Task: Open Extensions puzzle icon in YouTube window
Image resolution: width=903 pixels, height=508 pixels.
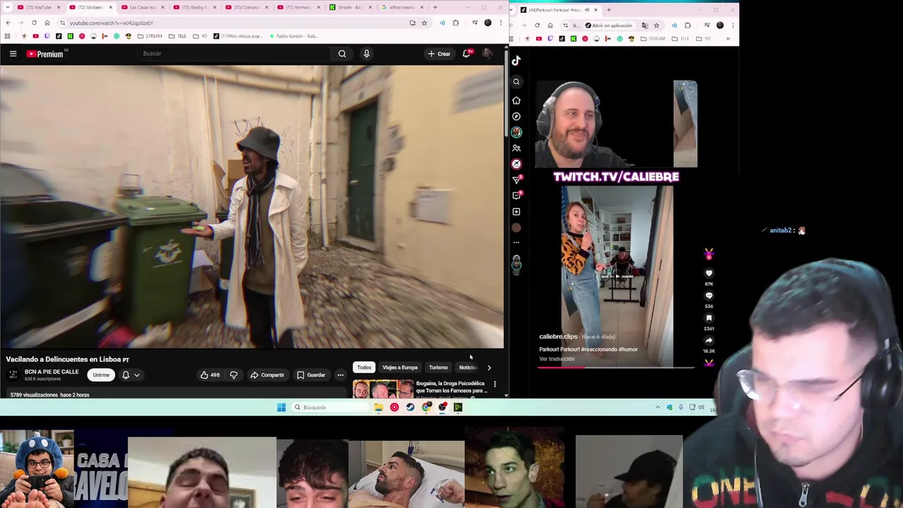Action: point(455,23)
